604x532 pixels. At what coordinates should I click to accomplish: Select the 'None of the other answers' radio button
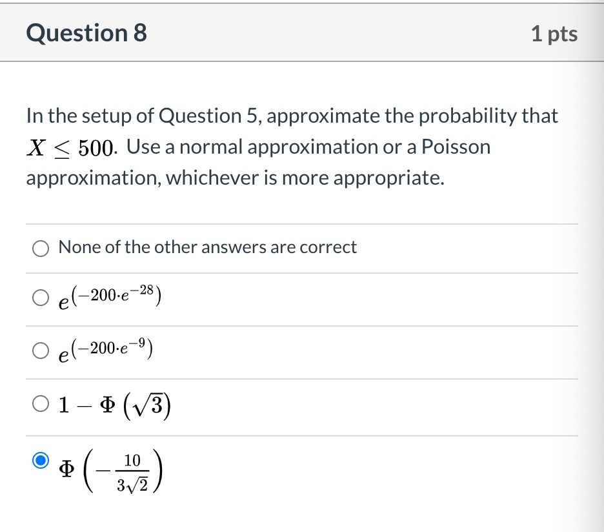[41, 248]
